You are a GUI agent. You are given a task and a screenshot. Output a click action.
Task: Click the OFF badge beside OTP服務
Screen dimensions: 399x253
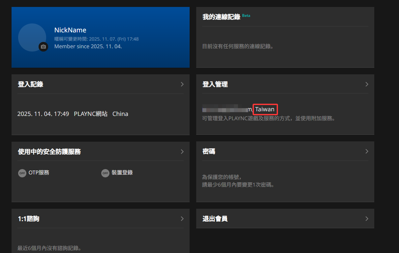[x=22, y=173]
